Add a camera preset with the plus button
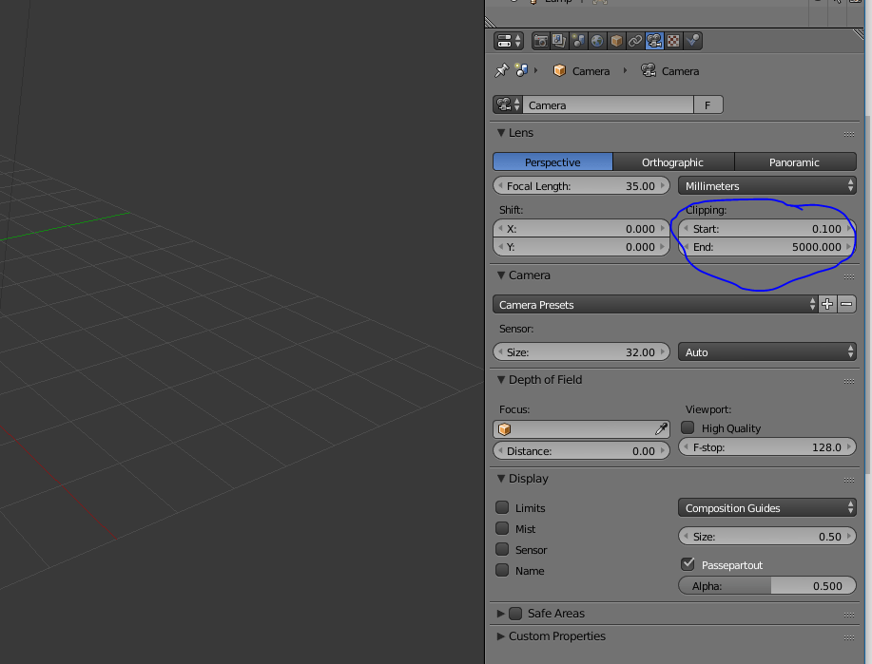Viewport: 872px width, 664px height. pos(826,304)
